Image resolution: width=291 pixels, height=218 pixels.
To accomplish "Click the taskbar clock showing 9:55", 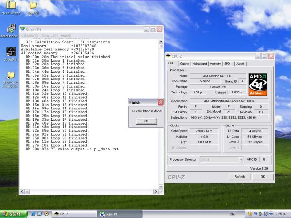I will 281,214.
